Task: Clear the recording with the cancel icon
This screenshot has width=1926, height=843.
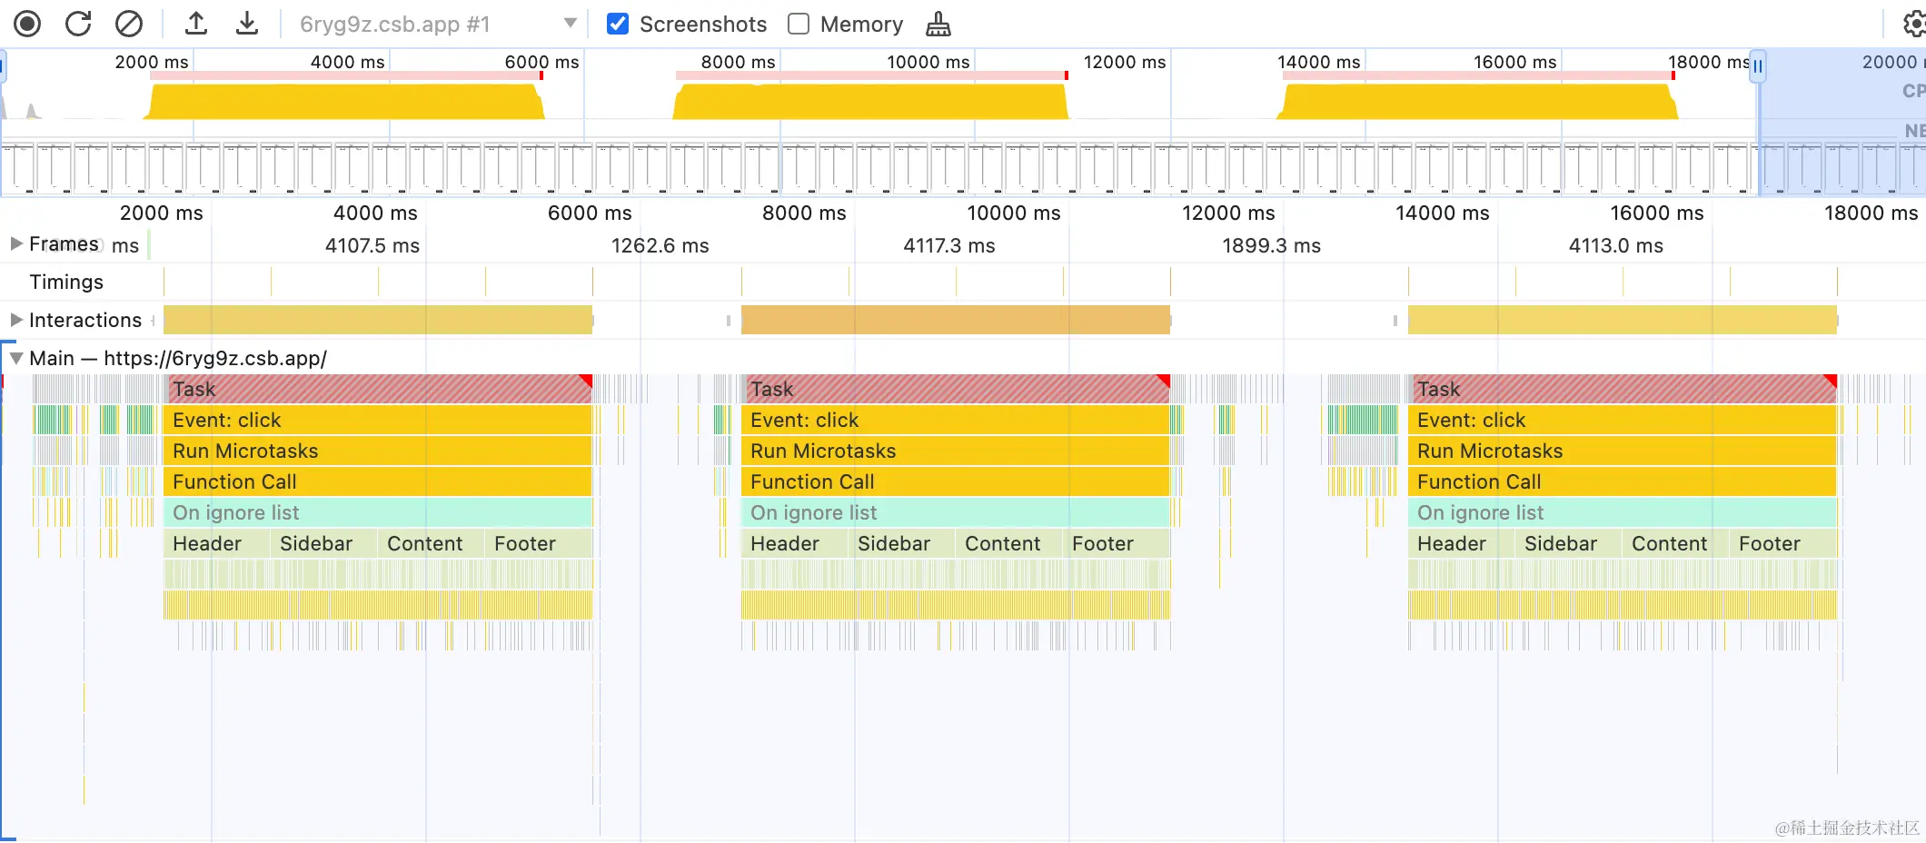Action: coord(129,24)
